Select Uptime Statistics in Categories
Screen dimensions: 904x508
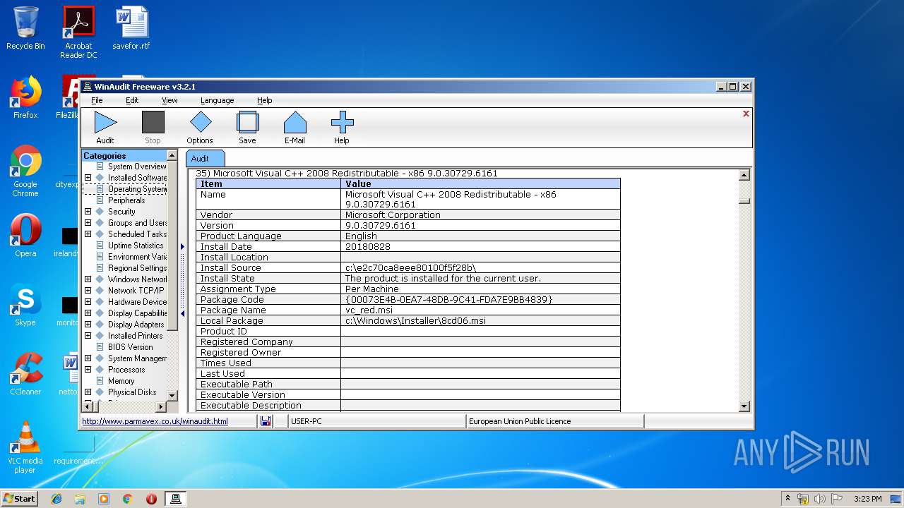[136, 246]
